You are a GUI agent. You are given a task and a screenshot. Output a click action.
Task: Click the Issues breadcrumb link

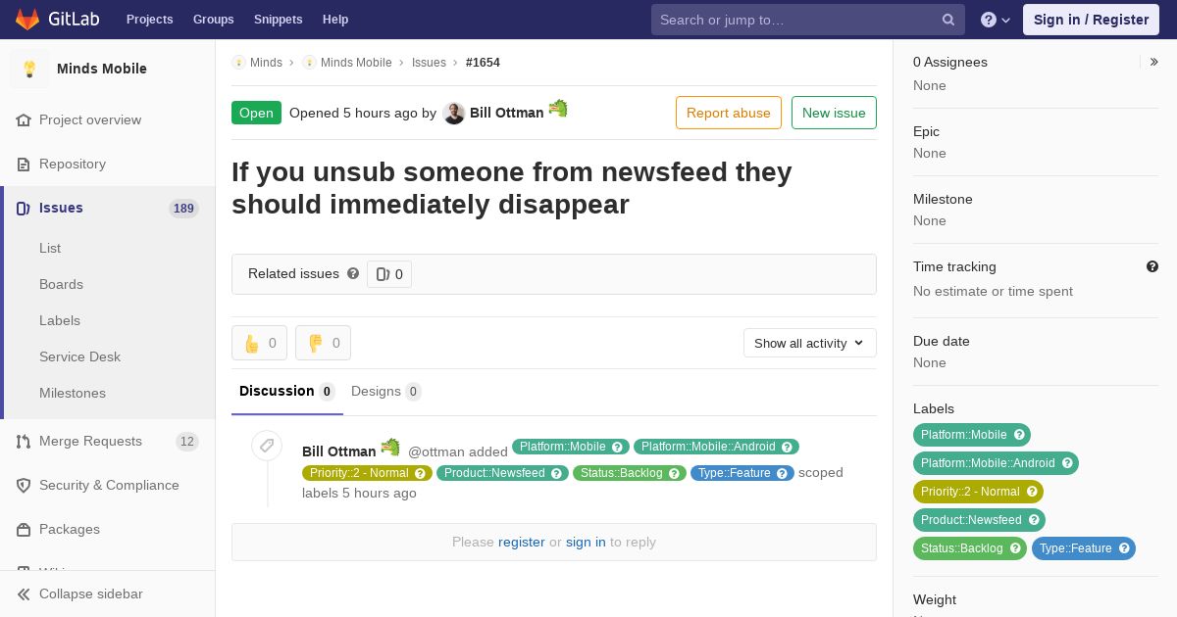pos(429,63)
